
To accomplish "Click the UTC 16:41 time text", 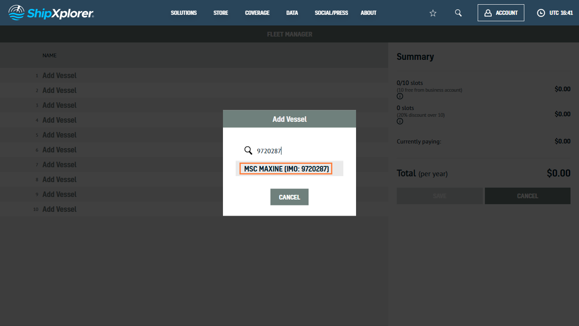I will [x=561, y=13].
